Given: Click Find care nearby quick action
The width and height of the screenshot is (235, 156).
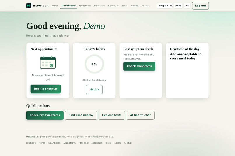Looking at the screenshot, I should click(81, 115).
